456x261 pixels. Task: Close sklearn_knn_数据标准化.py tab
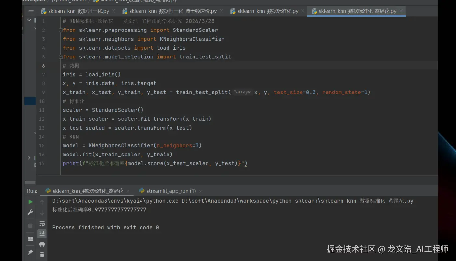pyautogui.click(x=303, y=11)
